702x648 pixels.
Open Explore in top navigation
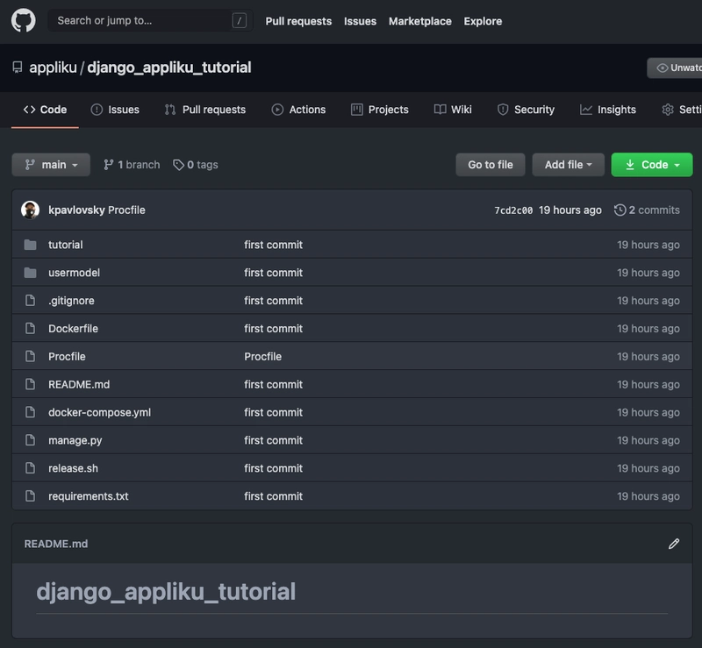pyautogui.click(x=483, y=21)
